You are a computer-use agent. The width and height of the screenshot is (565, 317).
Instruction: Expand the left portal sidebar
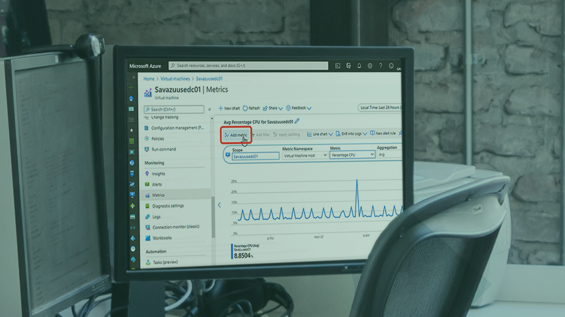pyautogui.click(x=131, y=77)
